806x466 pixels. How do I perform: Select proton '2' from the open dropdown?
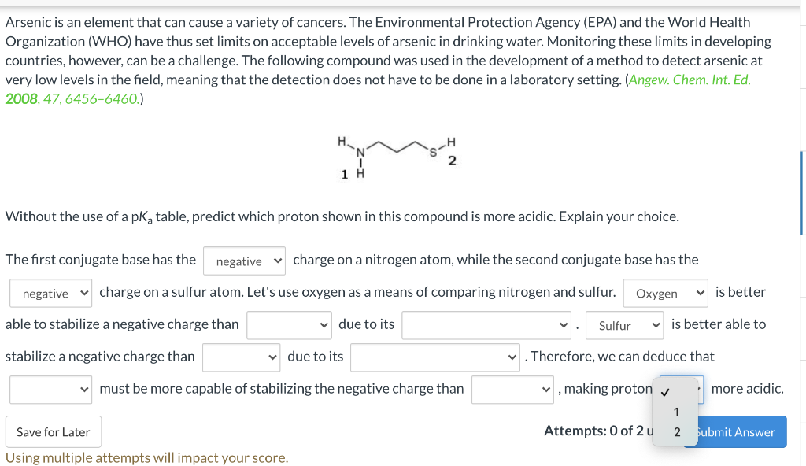[x=676, y=431]
